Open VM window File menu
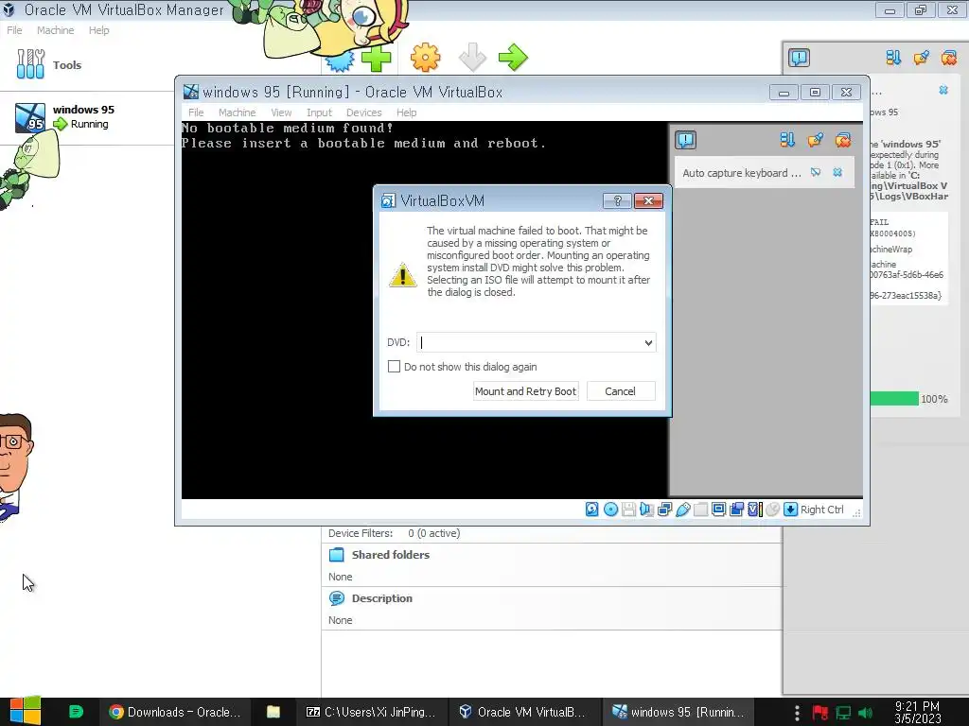The image size is (969, 726). pos(196,112)
